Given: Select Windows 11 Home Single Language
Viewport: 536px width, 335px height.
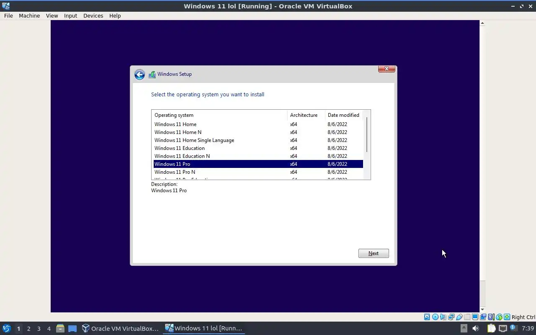Looking at the screenshot, I should (x=258, y=140).
